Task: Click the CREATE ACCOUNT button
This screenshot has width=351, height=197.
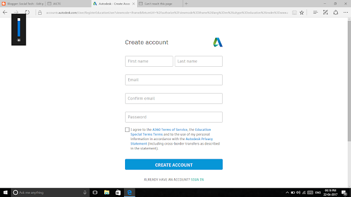Action: pos(174,164)
